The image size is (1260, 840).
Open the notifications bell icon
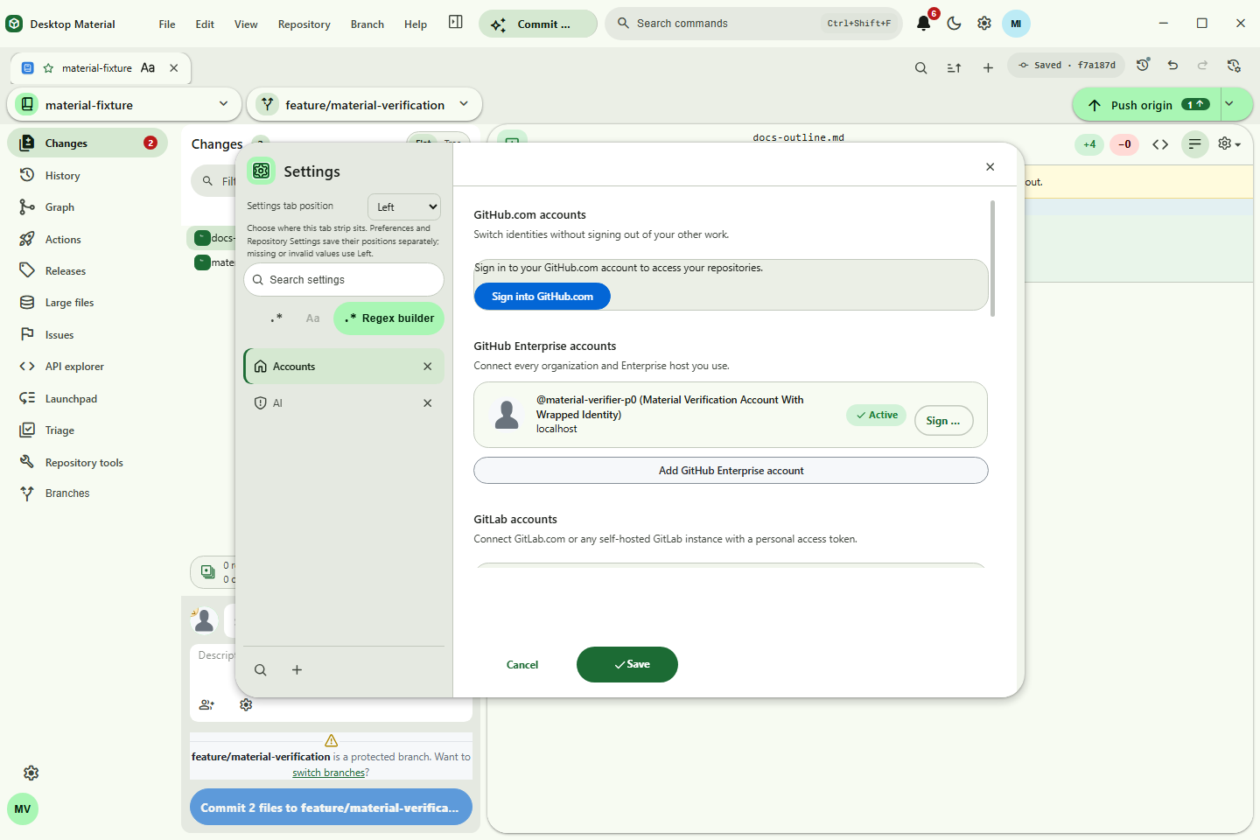pos(923,24)
